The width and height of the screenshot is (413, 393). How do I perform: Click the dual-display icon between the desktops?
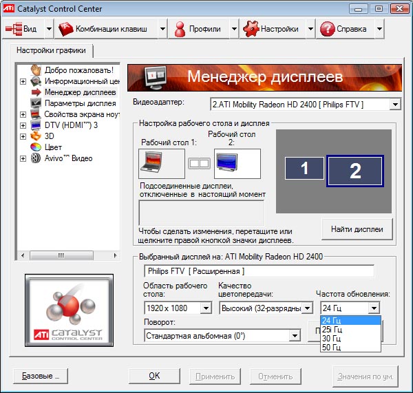click(x=200, y=164)
